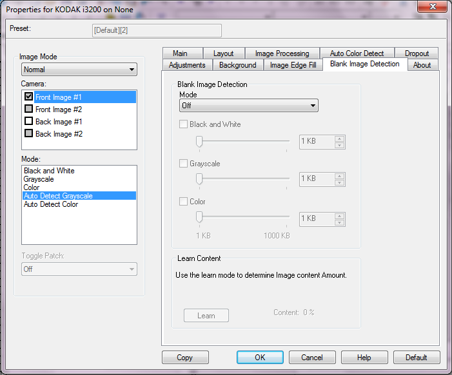Switch to the Background tab
452x375 pixels.
[238, 65]
